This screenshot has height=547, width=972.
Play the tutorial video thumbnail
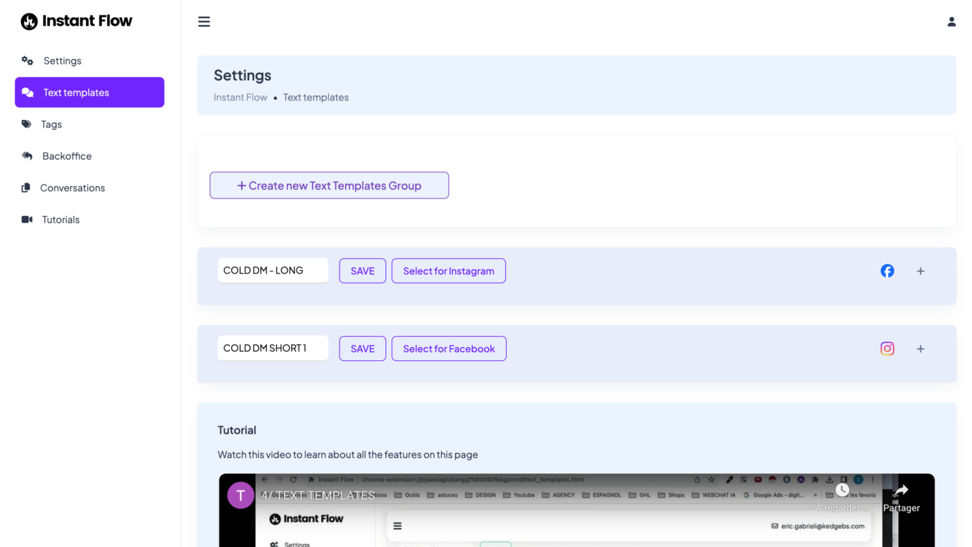point(577,510)
